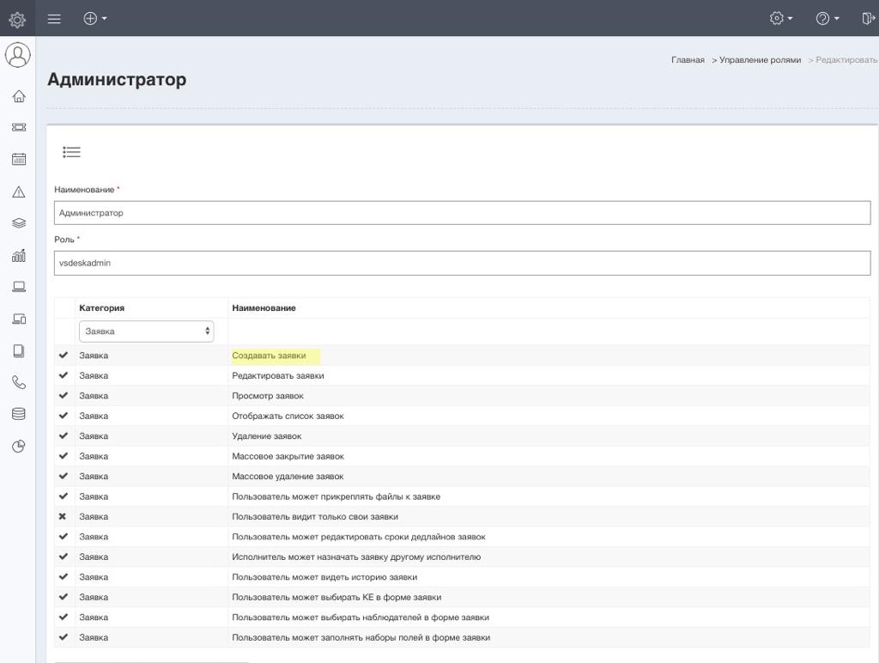The image size is (879, 663).
Task: Open the bar chart reports icon
Action: (x=18, y=256)
